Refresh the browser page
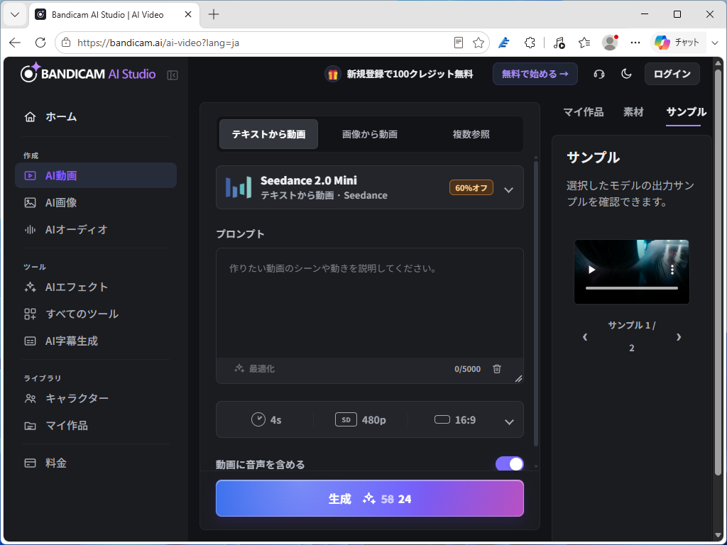The image size is (727, 545). point(40,43)
